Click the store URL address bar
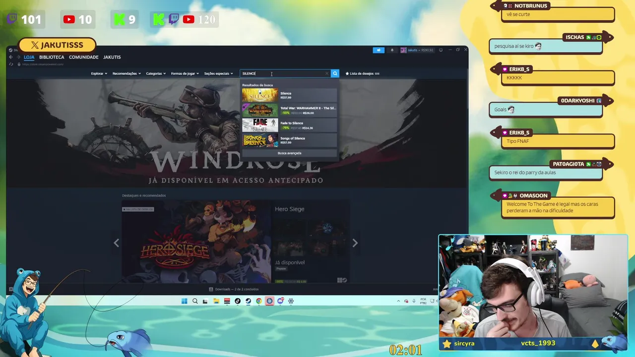The width and height of the screenshot is (635, 357). 43,64
